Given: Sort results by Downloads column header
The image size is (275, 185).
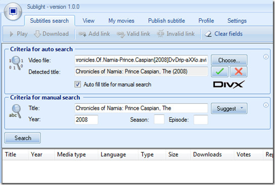Looking at the screenshot, I should point(207,154).
